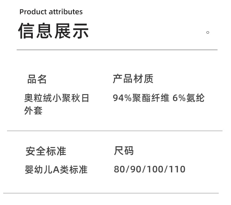
Task: Select the product name 奥粒绒小聚秋日
Action: (57, 98)
